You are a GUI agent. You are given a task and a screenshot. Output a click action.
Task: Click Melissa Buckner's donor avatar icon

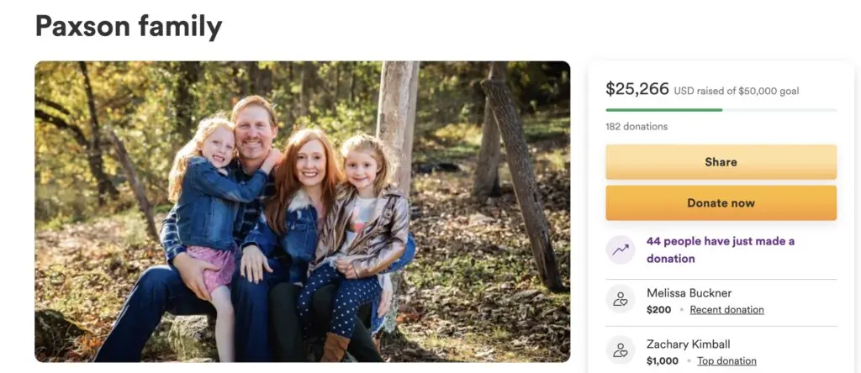click(621, 300)
